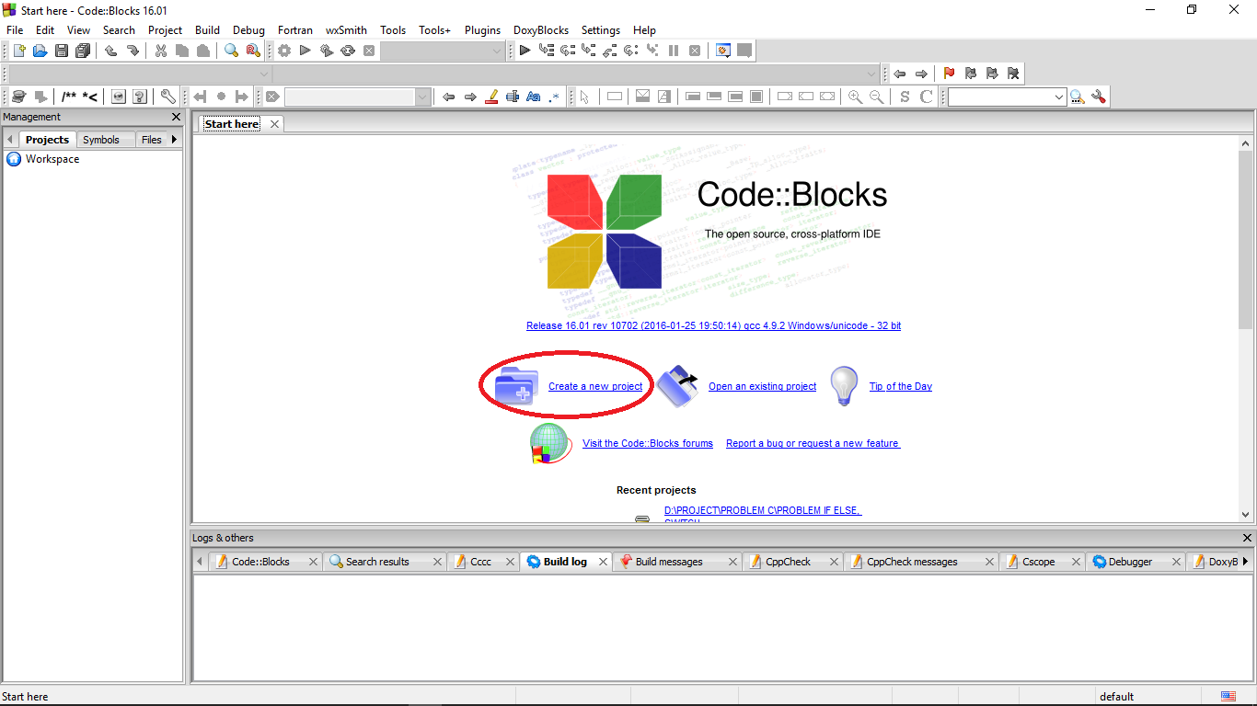The height and width of the screenshot is (706, 1257).
Task: Close the Logs & others panel
Action: (1247, 538)
